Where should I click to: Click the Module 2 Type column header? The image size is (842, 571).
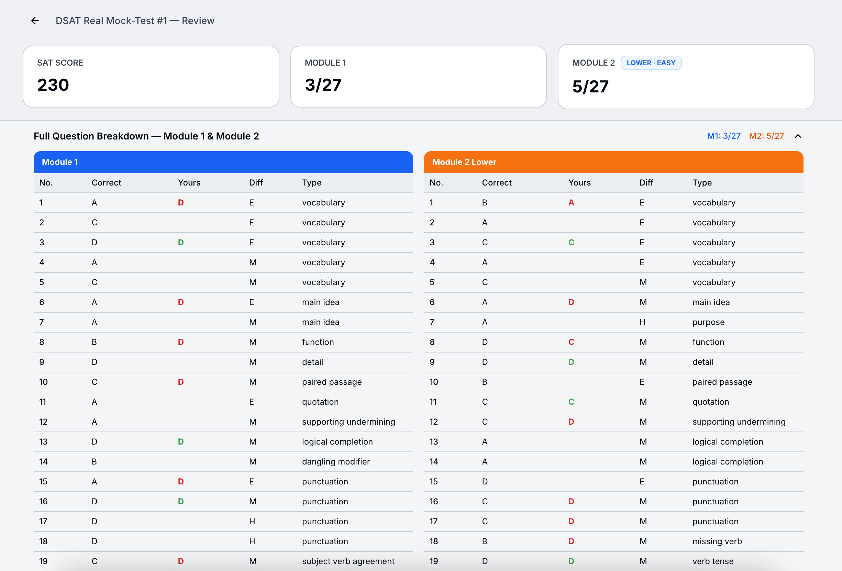[702, 183]
